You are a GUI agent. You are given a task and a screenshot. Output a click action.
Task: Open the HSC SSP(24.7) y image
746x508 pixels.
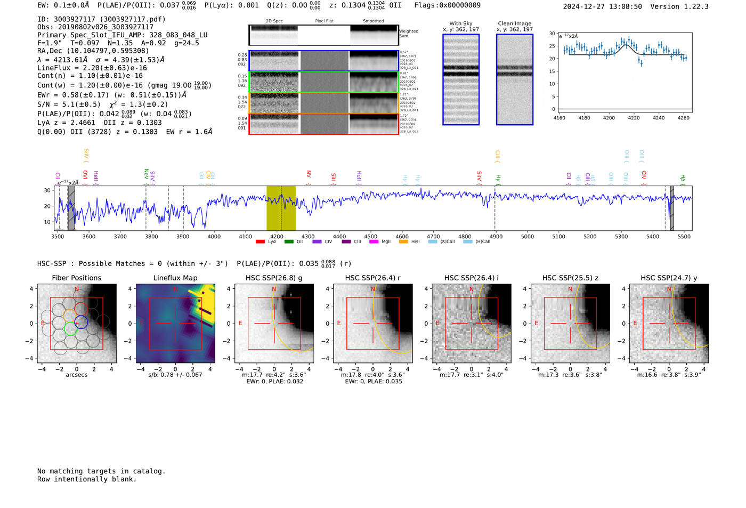(x=669, y=323)
